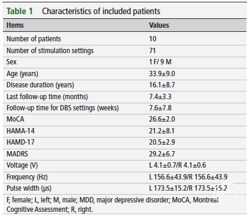250x216 pixels.
Task: Click the MADRS value 29.2±6.7
Action: [162, 154]
